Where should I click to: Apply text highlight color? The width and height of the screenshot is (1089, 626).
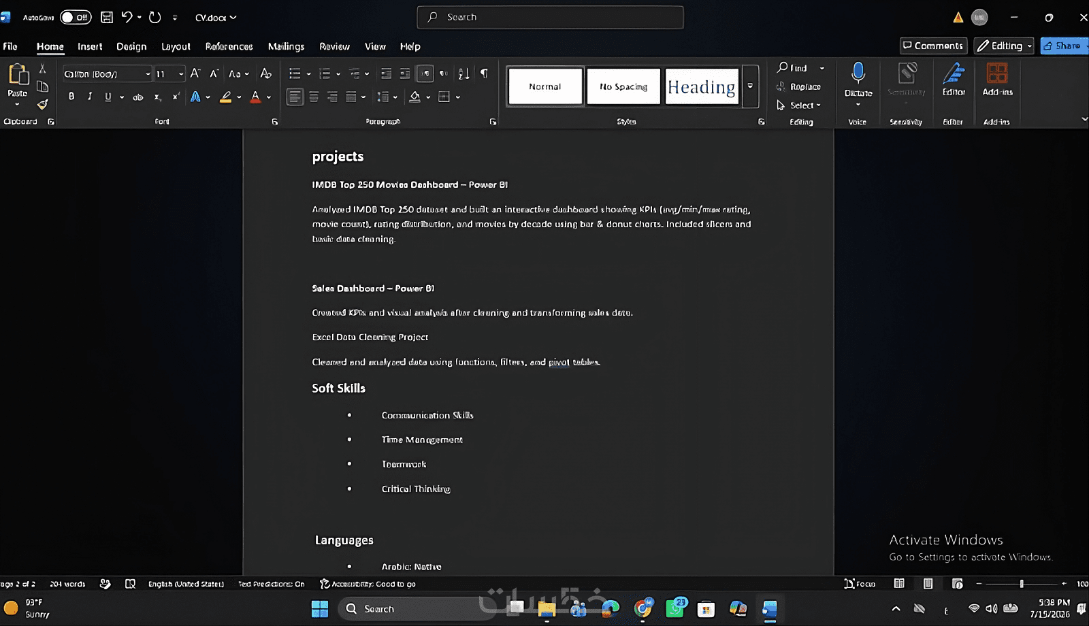226,97
